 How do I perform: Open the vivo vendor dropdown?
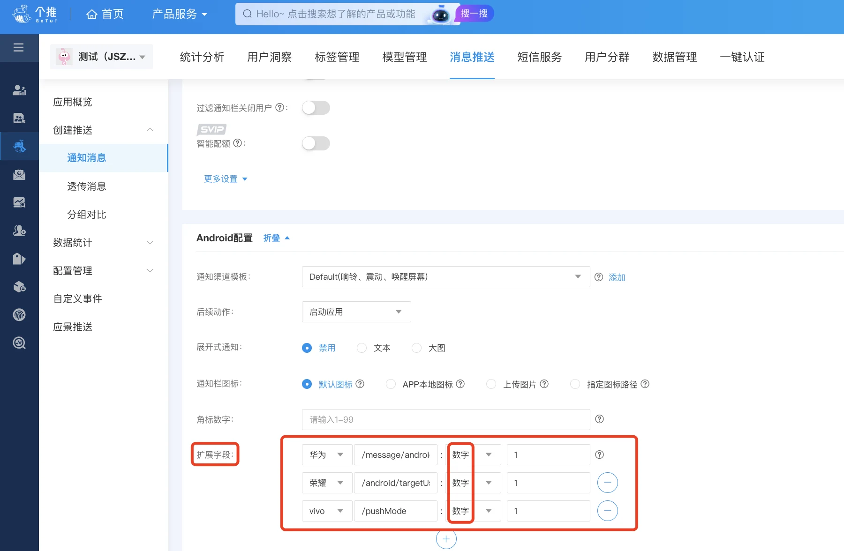(x=327, y=511)
